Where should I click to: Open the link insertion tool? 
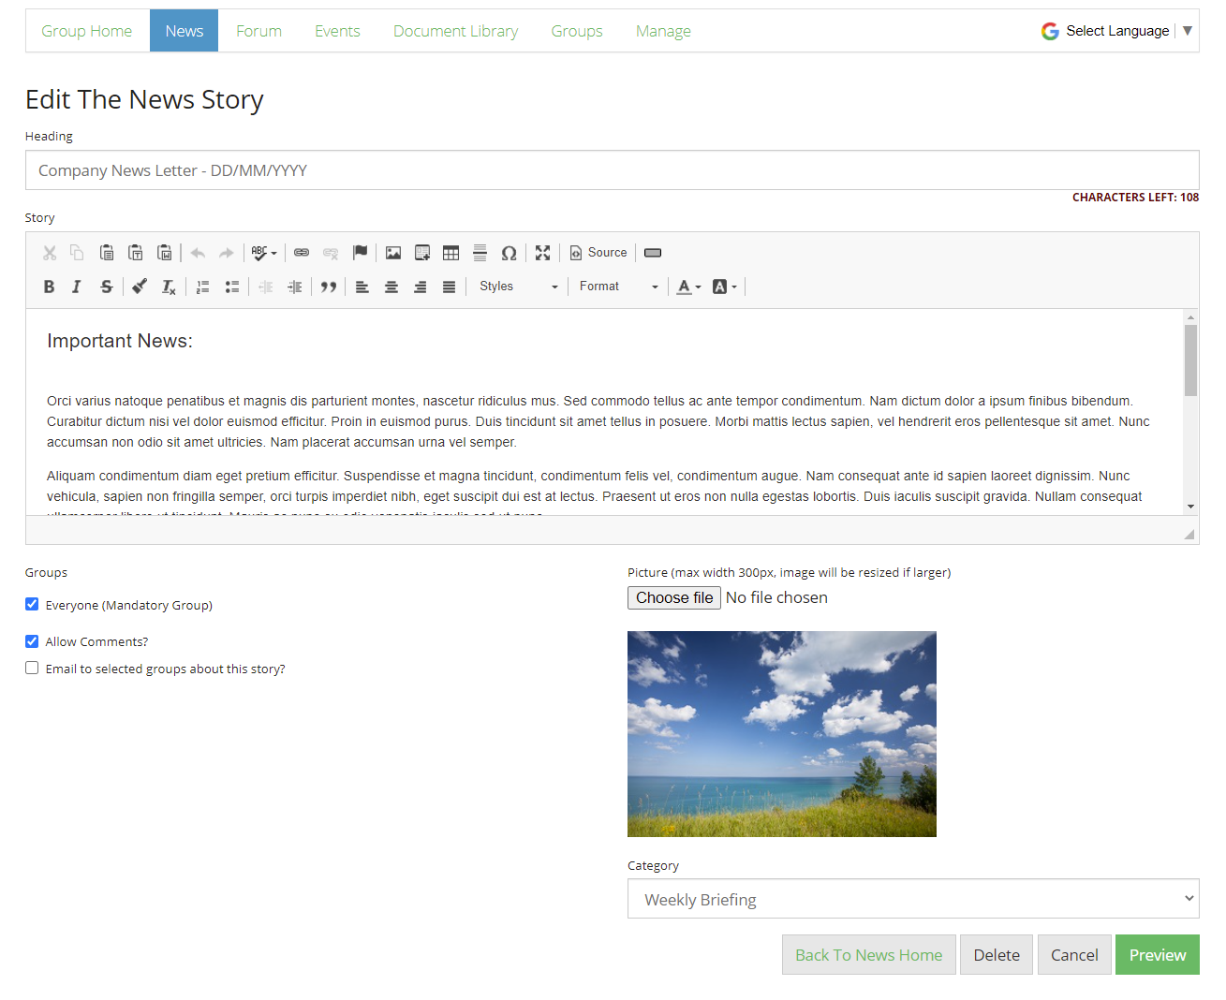tap(301, 252)
